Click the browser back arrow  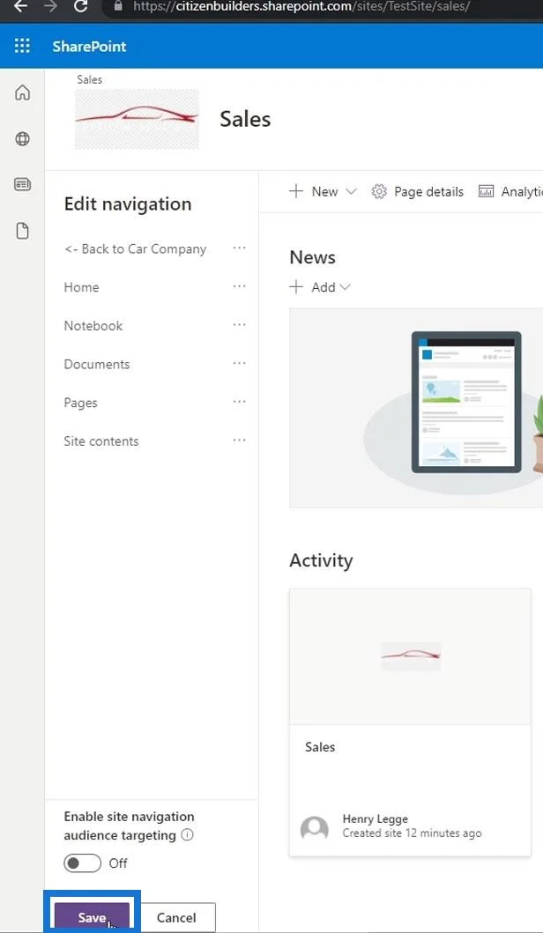21,6
